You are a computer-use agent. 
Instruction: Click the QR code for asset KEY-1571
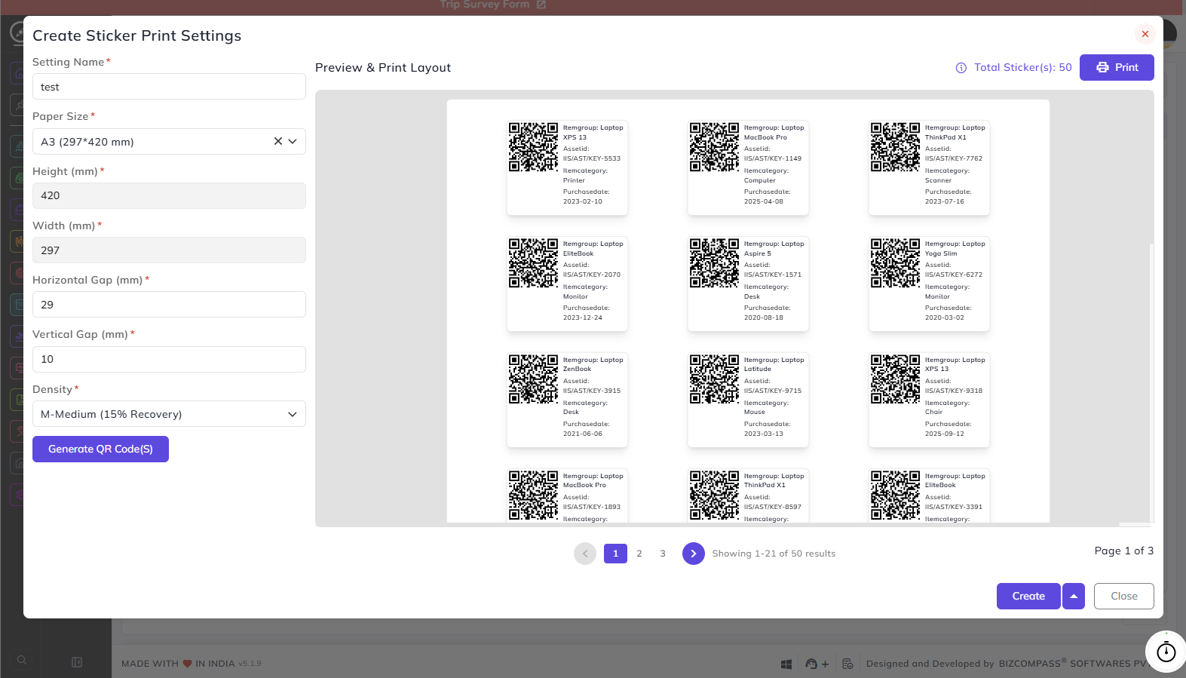click(714, 263)
